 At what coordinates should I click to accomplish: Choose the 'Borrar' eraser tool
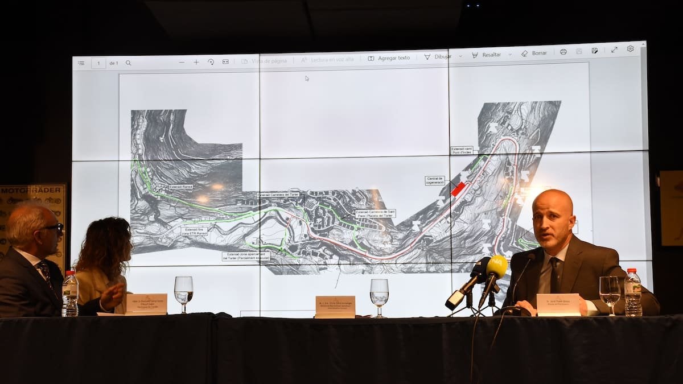(534, 53)
